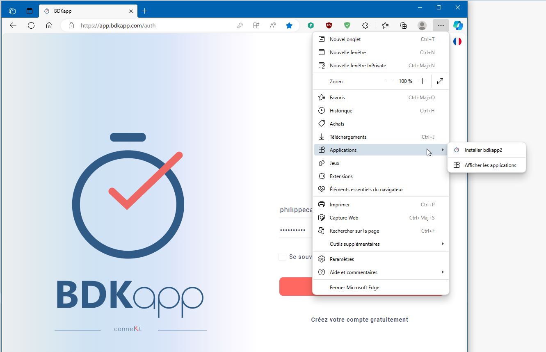The image size is (546, 352).
Task: Open the green shield checkmark extension
Action: point(347,25)
